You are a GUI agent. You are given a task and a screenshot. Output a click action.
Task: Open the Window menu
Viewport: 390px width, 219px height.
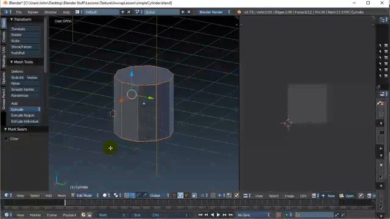(x=50, y=12)
